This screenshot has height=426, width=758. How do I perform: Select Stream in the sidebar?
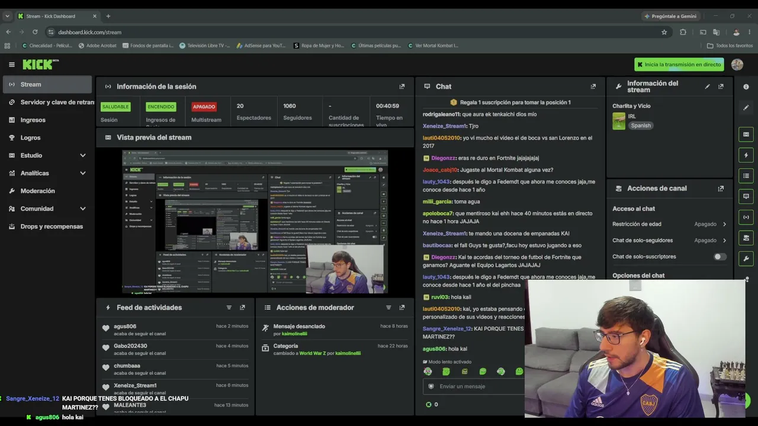click(x=47, y=85)
